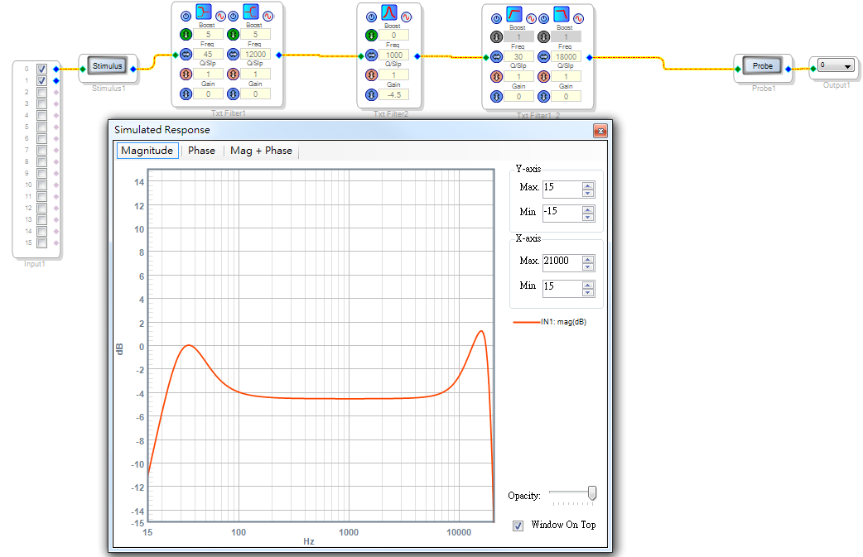Increase the X-axis Max value with the up arrow

(x=588, y=260)
